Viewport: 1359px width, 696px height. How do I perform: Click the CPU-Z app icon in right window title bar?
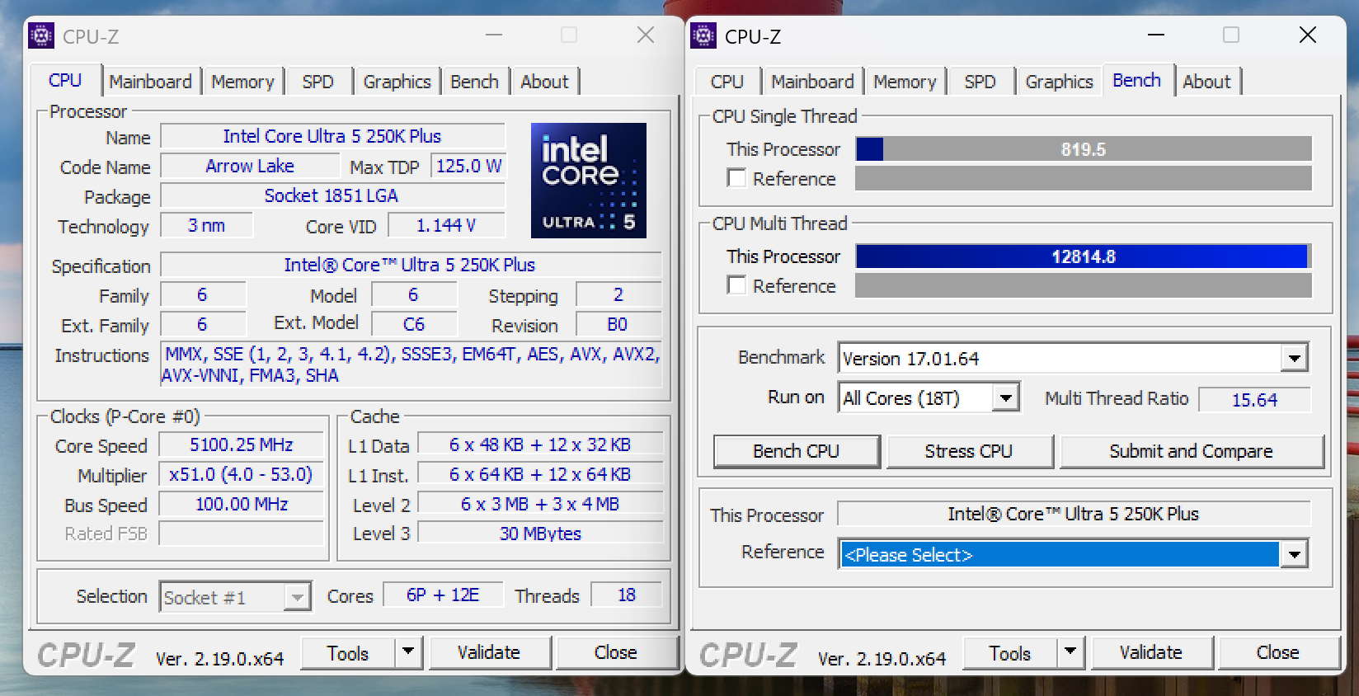tap(703, 35)
